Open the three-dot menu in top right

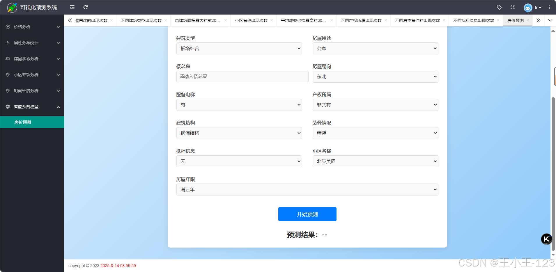pyautogui.click(x=550, y=7)
